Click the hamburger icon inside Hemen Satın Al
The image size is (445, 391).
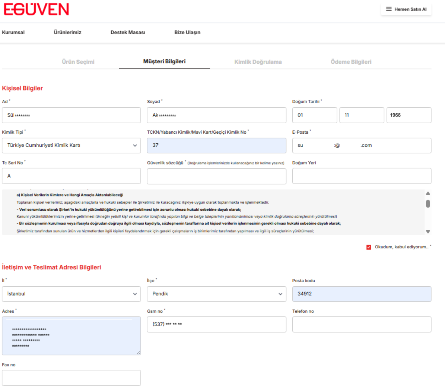[389, 9]
